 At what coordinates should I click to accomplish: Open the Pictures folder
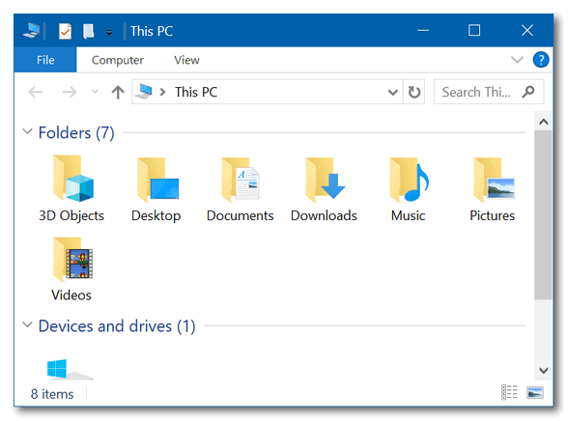pos(493,188)
